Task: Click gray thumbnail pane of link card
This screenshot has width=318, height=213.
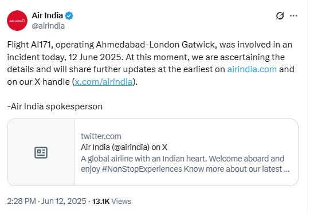Action: (x=41, y=152)
